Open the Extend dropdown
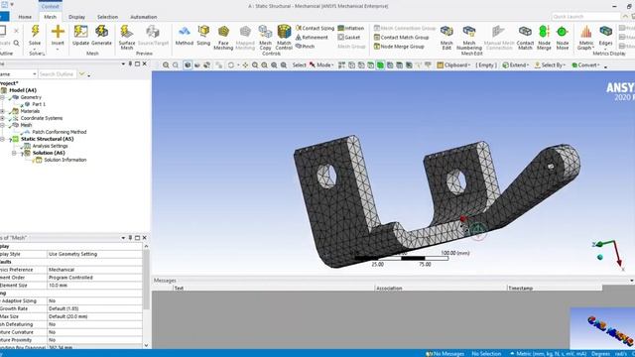 point(516,65)
